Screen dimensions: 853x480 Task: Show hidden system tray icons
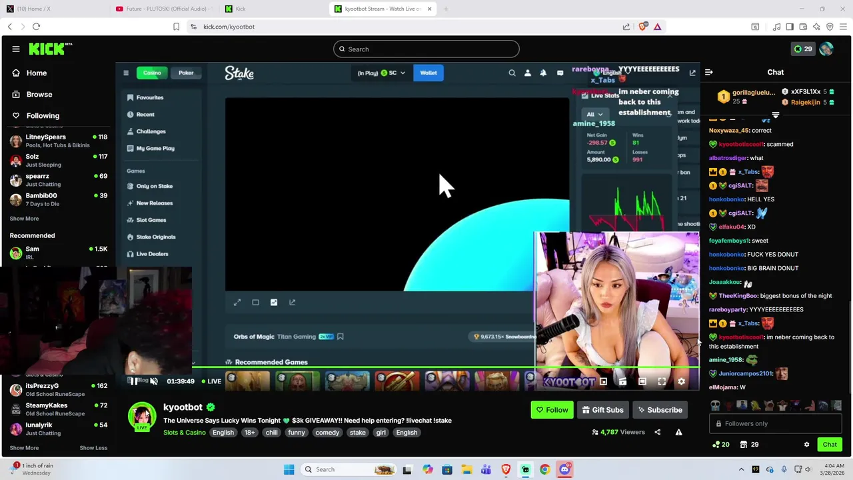click(742, 469)
